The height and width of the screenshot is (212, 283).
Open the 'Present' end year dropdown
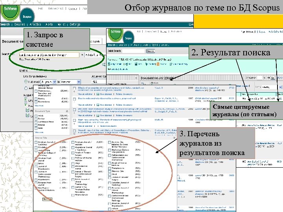coord(71,82)
